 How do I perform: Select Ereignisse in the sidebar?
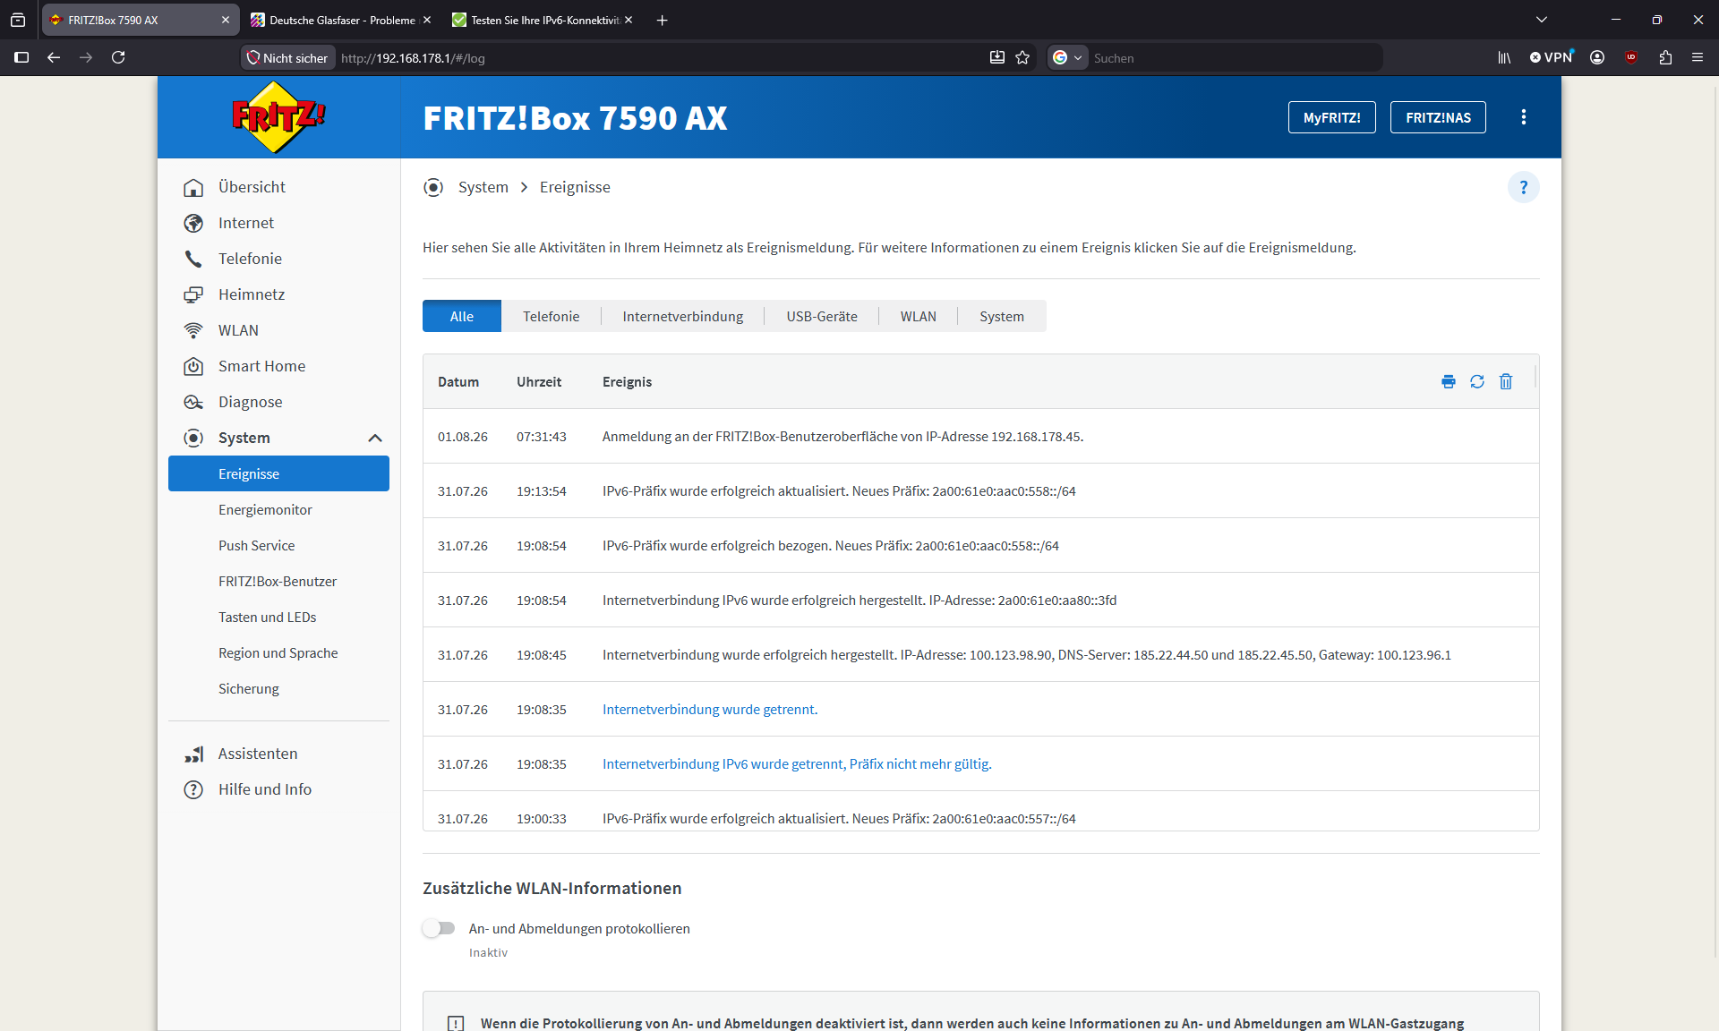[278, 473]
